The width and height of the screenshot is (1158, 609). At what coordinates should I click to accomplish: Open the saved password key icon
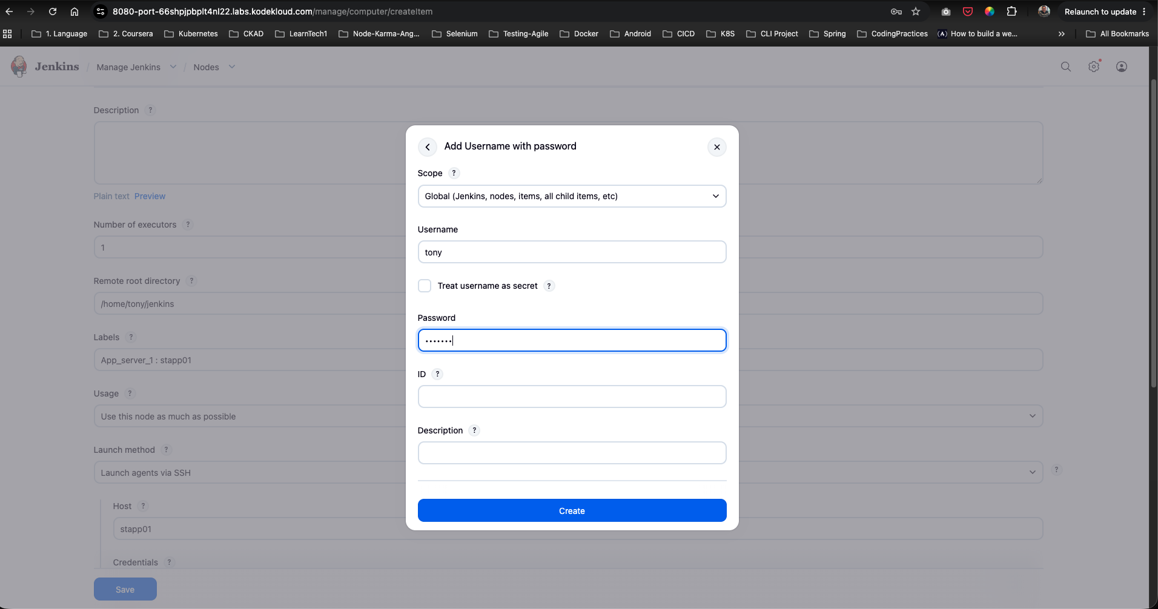pyautogui.click(x=896, y=12)
